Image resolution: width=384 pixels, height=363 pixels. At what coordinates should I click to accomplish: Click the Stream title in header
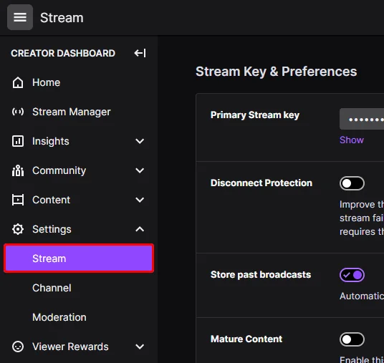click(x=62, y=18)
